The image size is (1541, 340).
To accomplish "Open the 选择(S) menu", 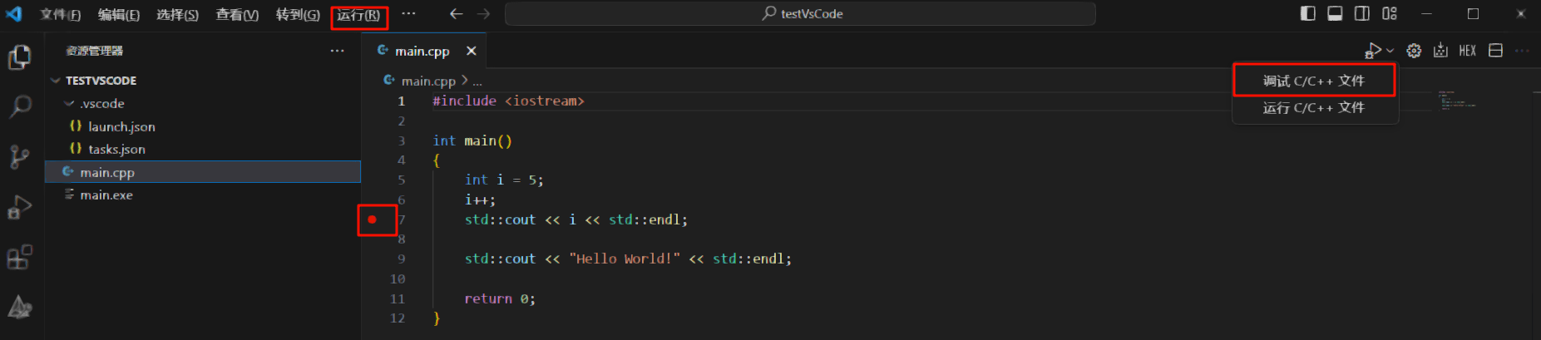I will coord(178,14).
